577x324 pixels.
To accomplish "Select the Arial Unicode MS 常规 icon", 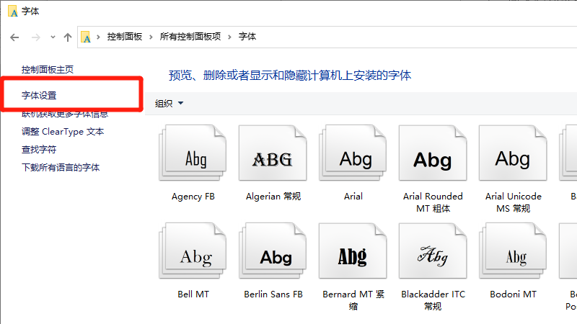I will click(x=513, y=153).
